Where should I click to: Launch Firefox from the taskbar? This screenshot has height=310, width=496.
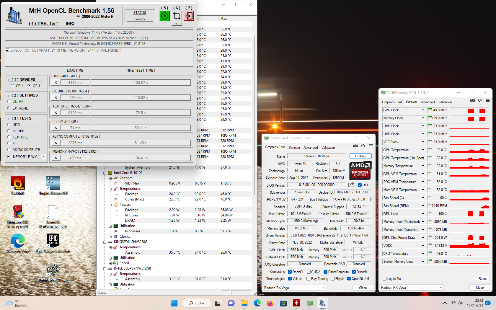pyautogui.click(x=270, y=303)
